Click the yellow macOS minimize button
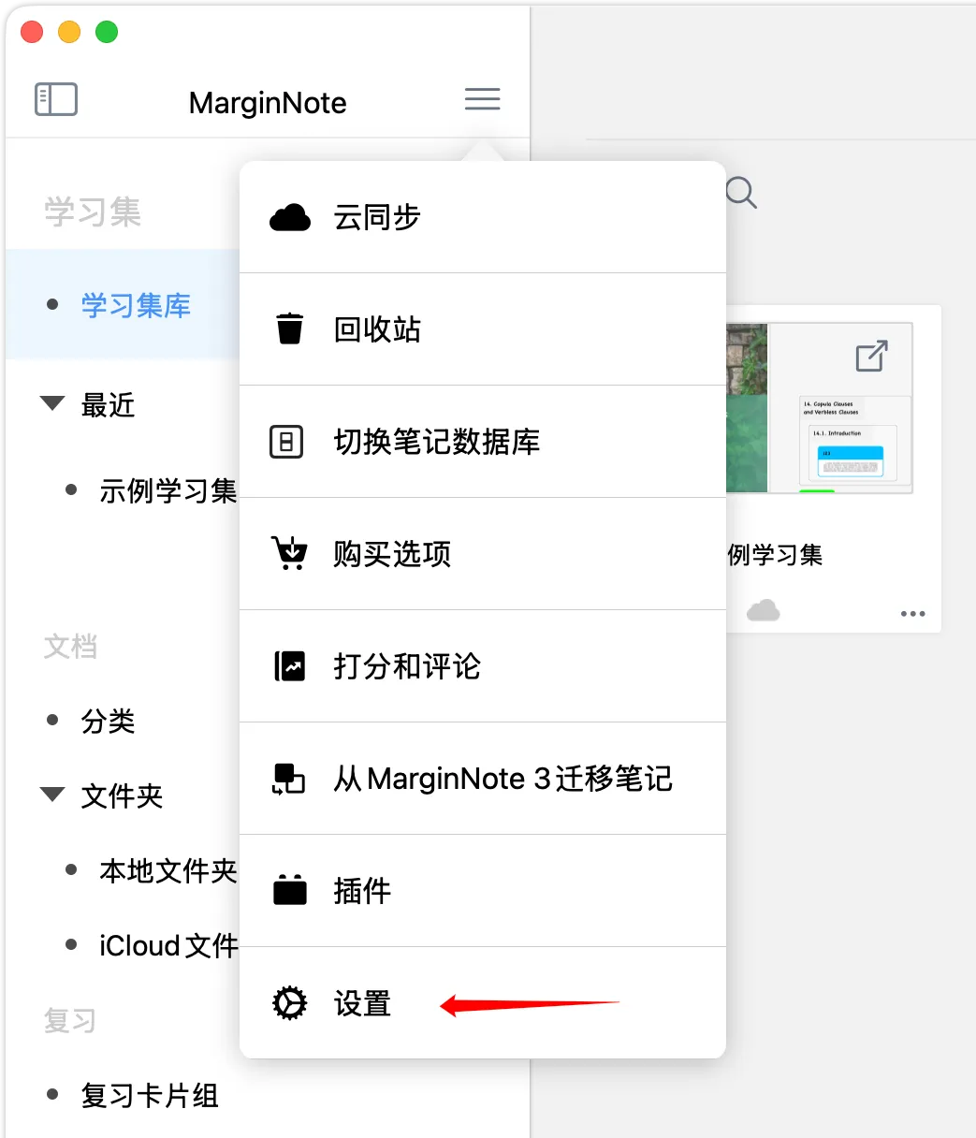Viewport: 976px width, 1138px height. (69, 32)
